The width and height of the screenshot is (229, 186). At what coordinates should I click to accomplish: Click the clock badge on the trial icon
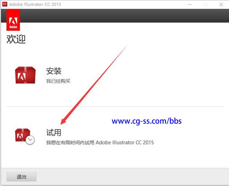[x=30, y=140]
